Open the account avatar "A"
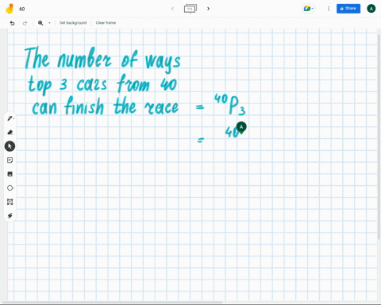Viewport: 381px width, 305px height. [x=371, y=9]
